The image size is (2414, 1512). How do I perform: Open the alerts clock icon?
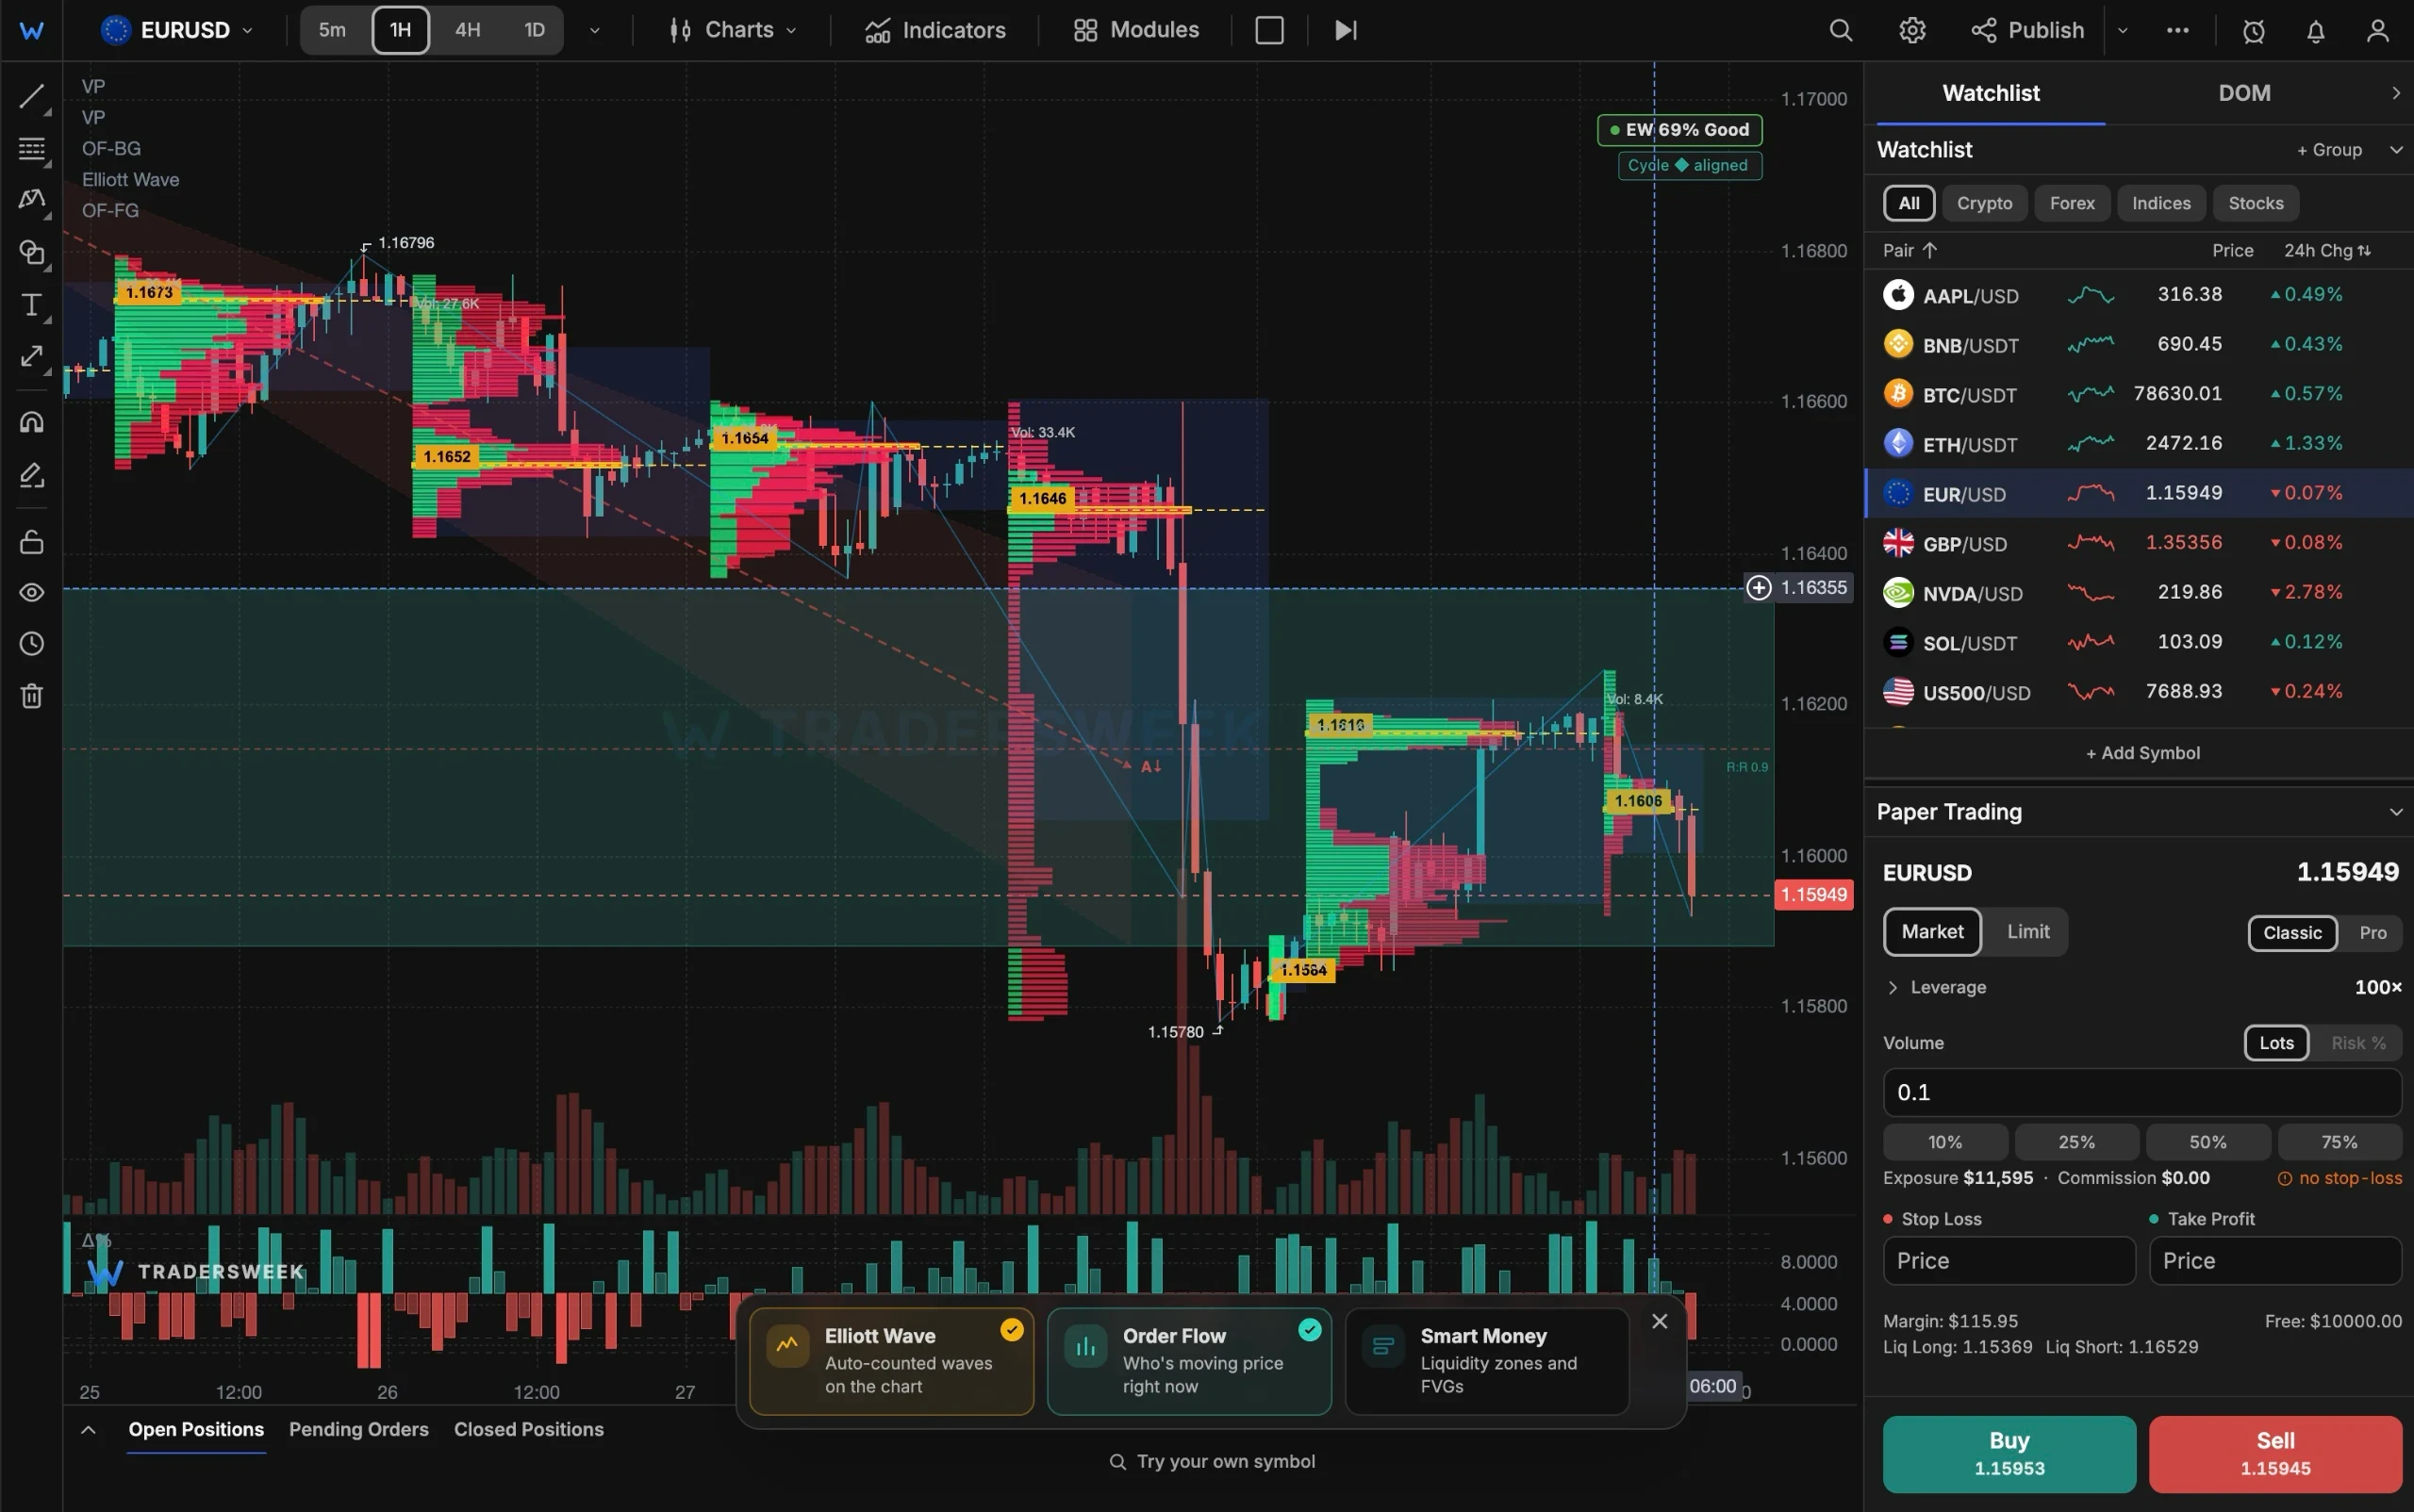(x=2253, y=30)
